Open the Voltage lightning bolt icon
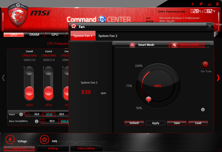222x152 pixels. pos(10,140)
